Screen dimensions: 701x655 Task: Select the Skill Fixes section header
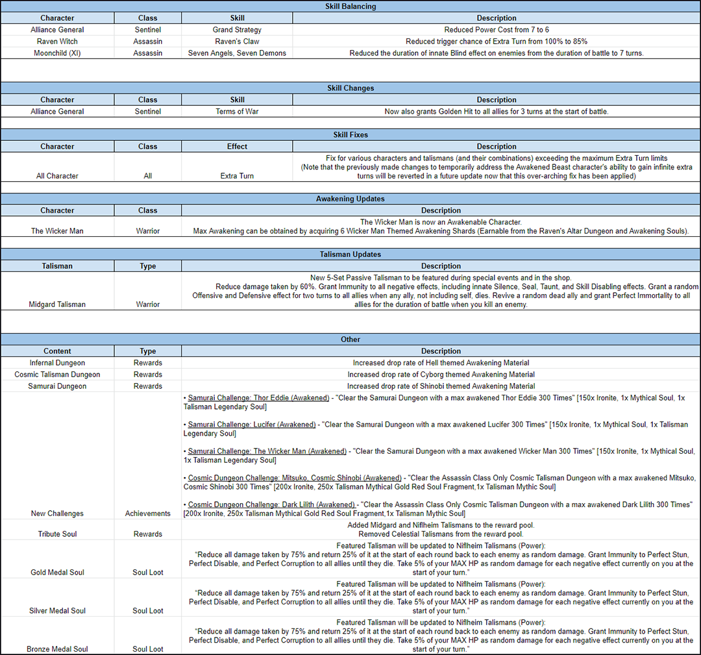[350, 135]
